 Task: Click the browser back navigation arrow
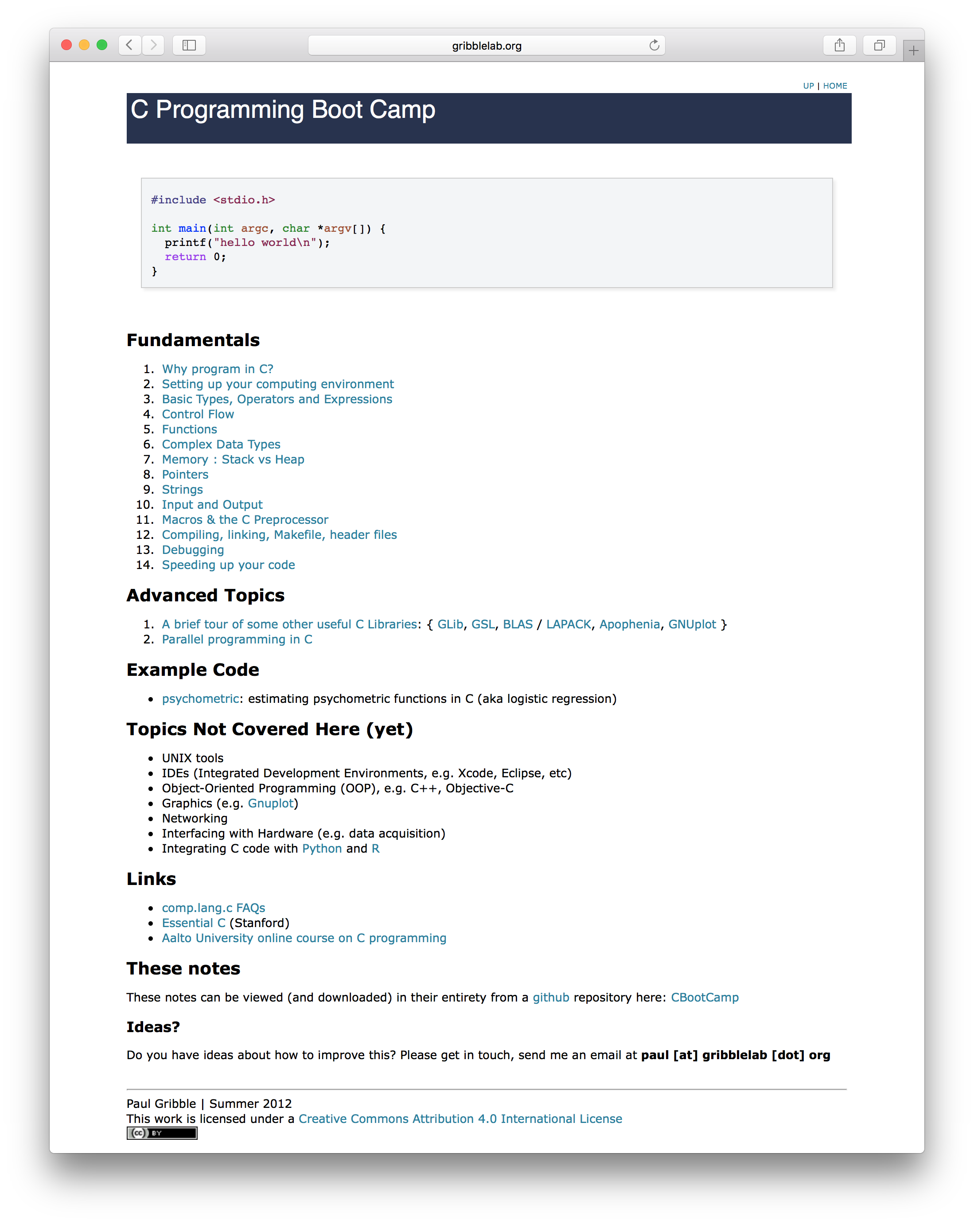click(129, 45)
